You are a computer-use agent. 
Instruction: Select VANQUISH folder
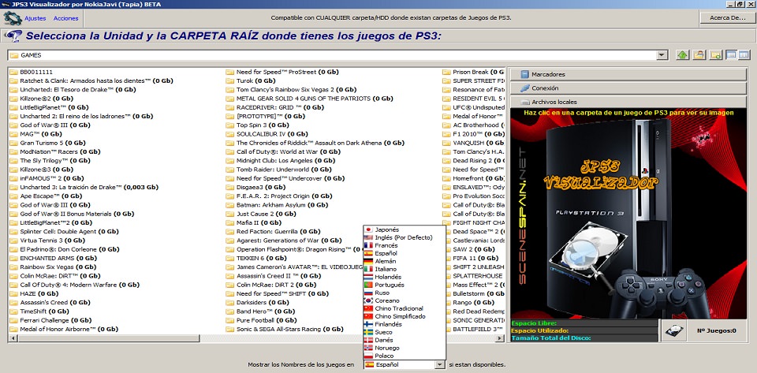473,143
